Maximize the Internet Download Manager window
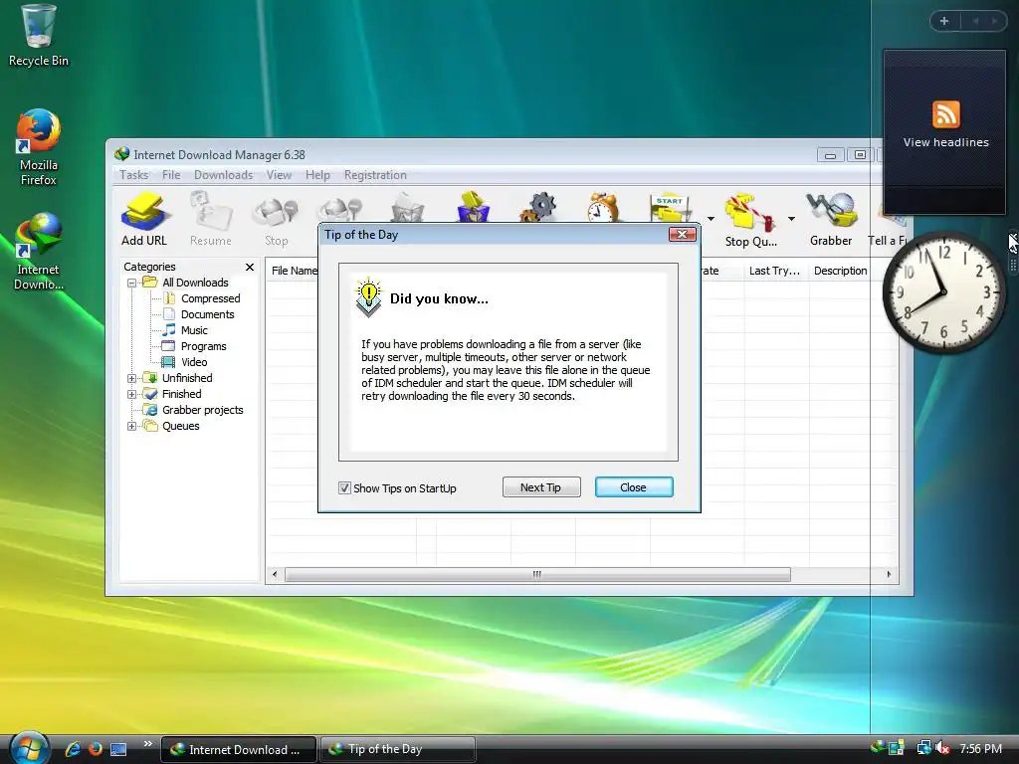Image resolution: width=1019 pixels, height=764 pixels. coord(860,155)
